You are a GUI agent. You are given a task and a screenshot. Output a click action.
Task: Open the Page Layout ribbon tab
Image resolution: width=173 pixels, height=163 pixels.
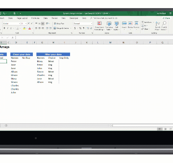tap(22, 18)
